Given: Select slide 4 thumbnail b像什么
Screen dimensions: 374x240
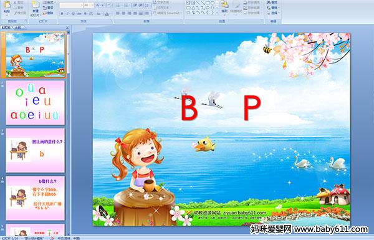Looking at the screenshot, I should point(36,198).
